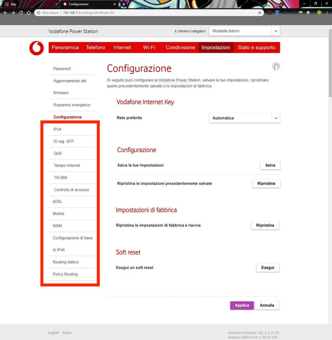332x340 pixels.
Task: Switch to the Telefono tab
Action: 95,48
